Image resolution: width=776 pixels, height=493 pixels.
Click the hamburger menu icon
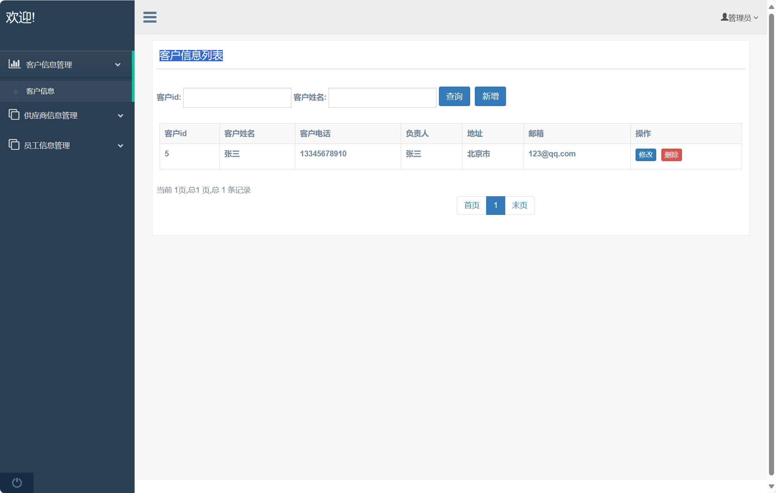click(150, 17)
